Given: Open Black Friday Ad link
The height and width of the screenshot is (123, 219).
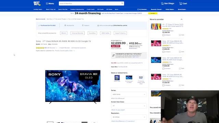Looking at the screenshot, I should pos(51,10).
